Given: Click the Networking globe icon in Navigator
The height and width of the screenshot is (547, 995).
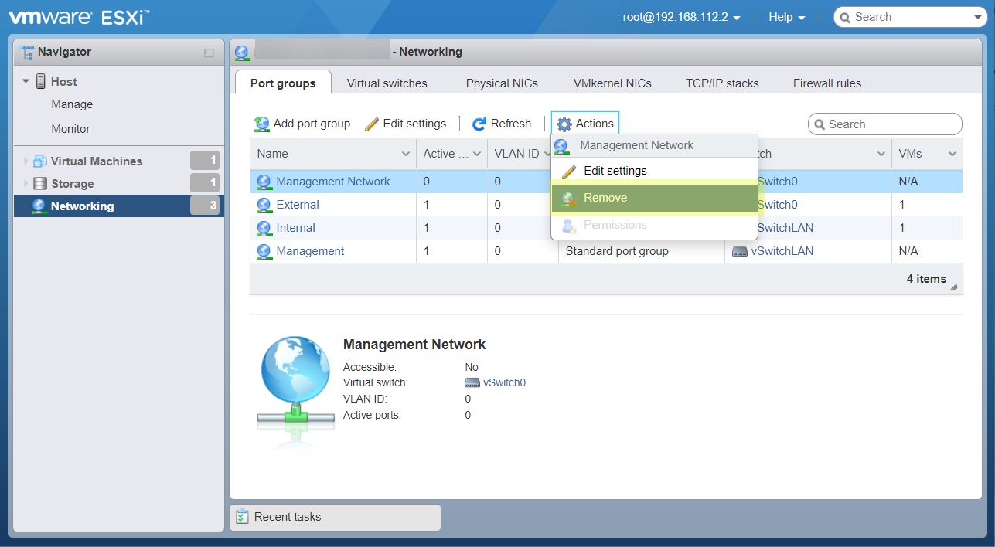Looking at the screenshot, I should pyautogui.click(x=39, y=206).
